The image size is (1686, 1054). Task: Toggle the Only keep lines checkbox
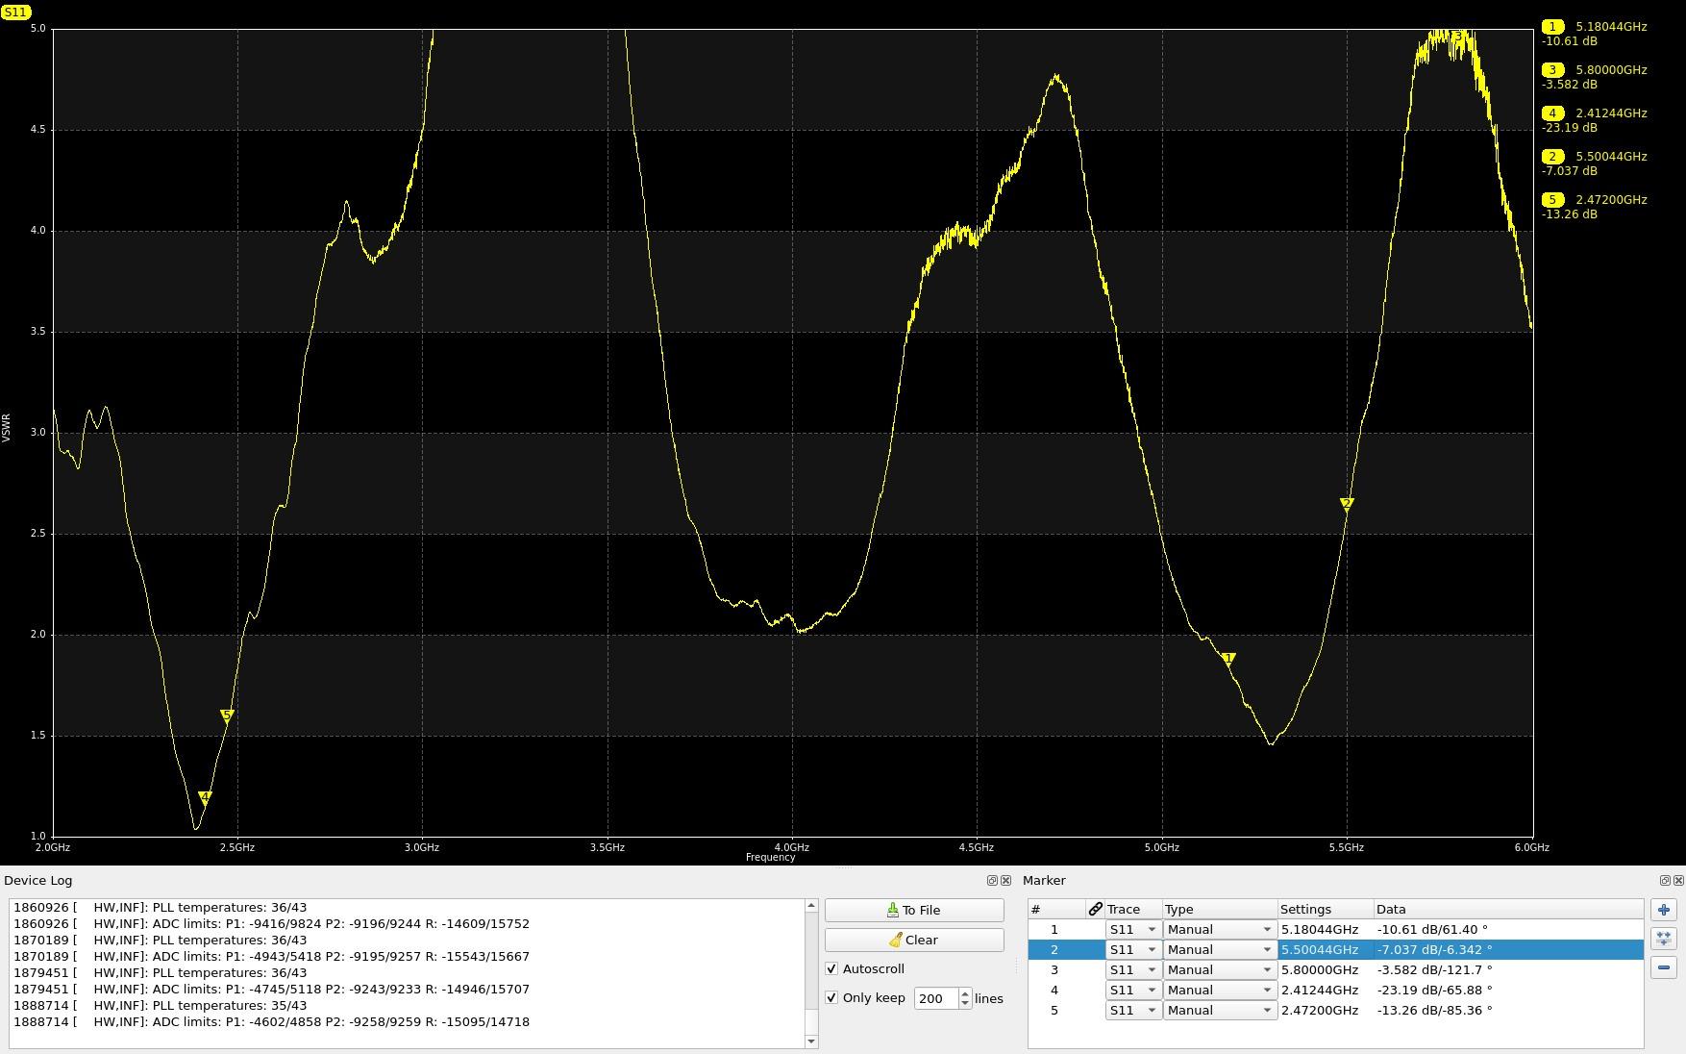(831, 997)
